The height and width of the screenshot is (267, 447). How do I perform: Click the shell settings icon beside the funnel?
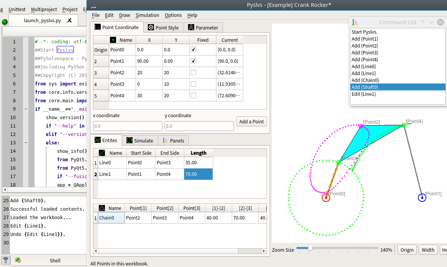pyautogui.click(x=18, y=260)
